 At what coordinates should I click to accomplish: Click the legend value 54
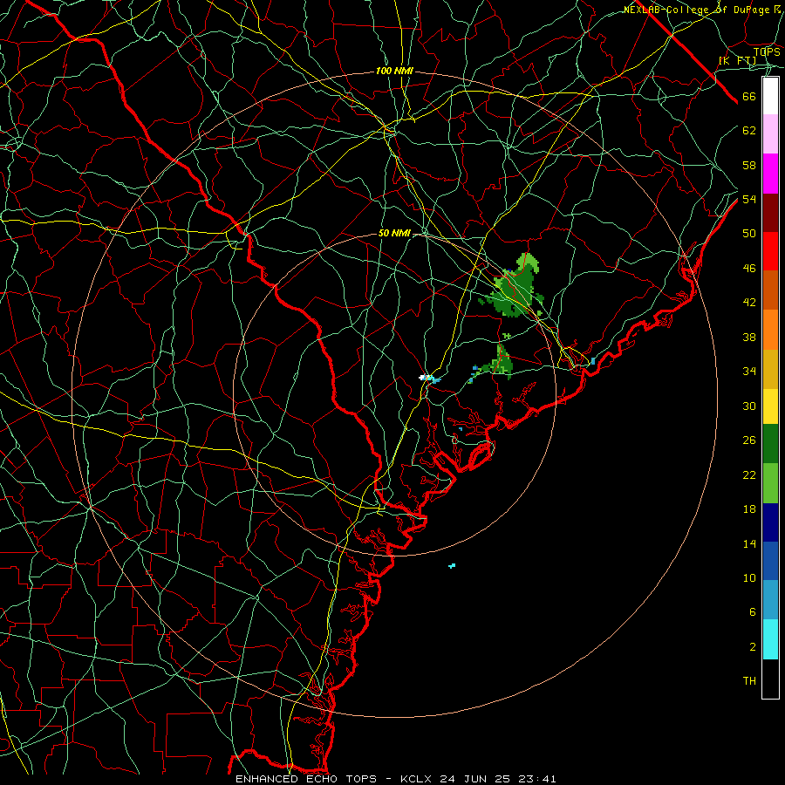pos(749,199)
